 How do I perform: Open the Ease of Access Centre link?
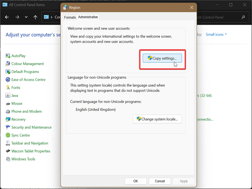[x=28, y=80]
